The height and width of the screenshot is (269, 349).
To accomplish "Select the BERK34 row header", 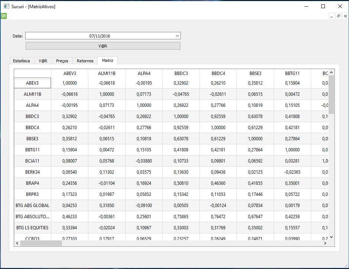I will click(x=33, y=172).
